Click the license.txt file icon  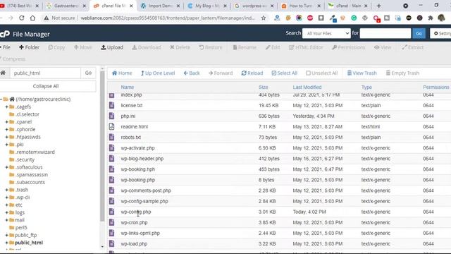(111, 105)
